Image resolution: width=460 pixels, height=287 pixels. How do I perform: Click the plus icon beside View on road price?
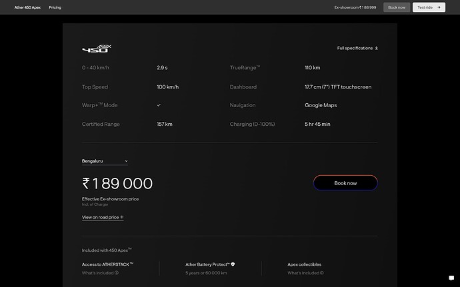(x=122, y=217)
